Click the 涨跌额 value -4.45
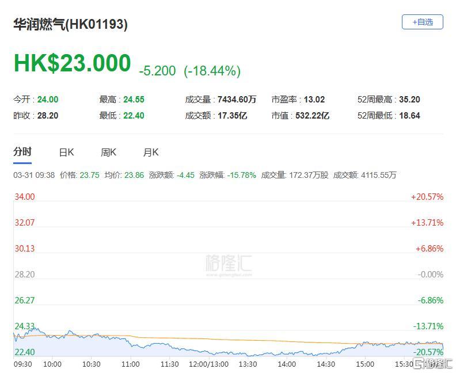Viewport: 456px width, 373px height. (185, 175)
